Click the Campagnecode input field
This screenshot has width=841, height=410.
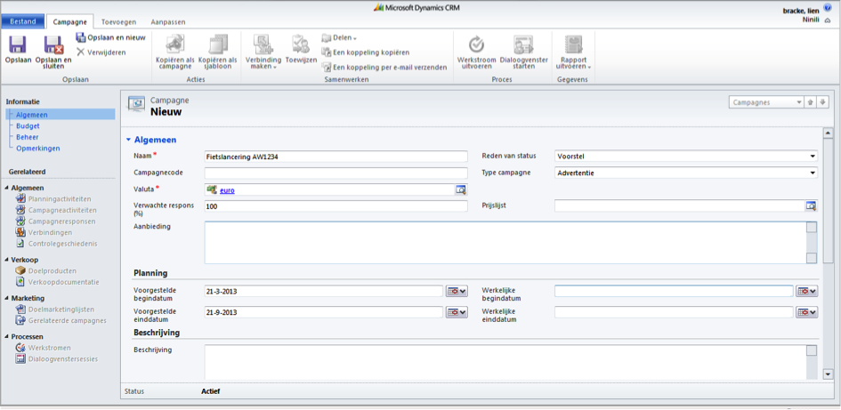(336, 173)
